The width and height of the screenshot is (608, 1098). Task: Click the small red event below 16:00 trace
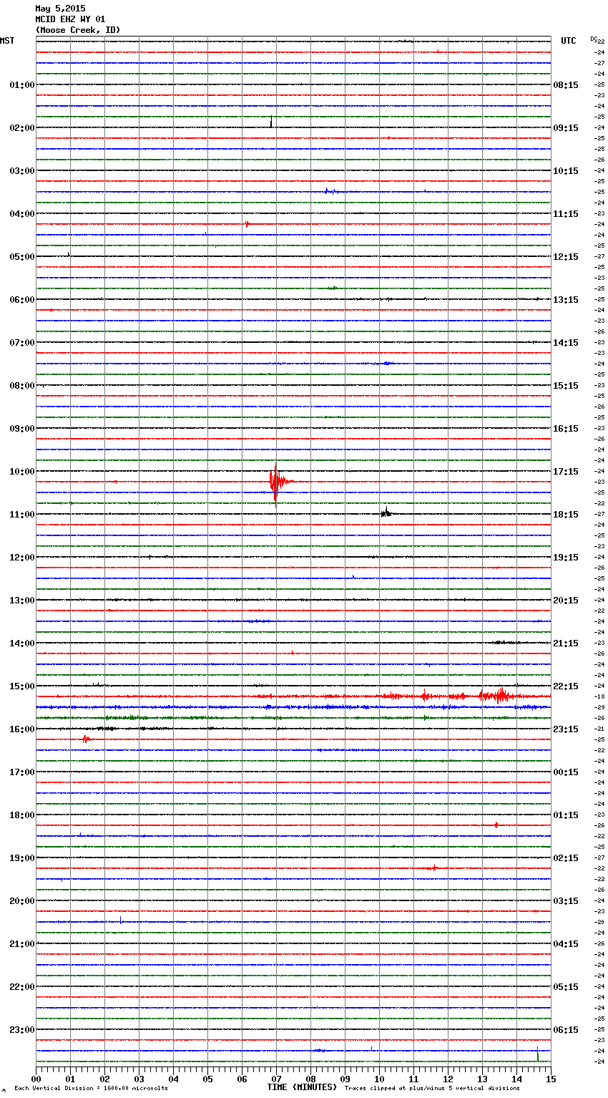click(x=85, y=739)
